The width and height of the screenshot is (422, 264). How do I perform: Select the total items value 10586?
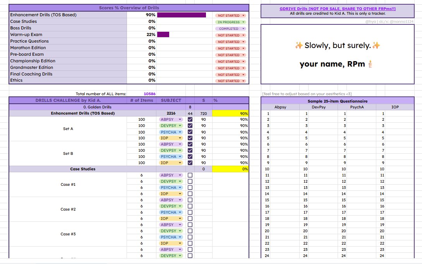click(149, 94)
